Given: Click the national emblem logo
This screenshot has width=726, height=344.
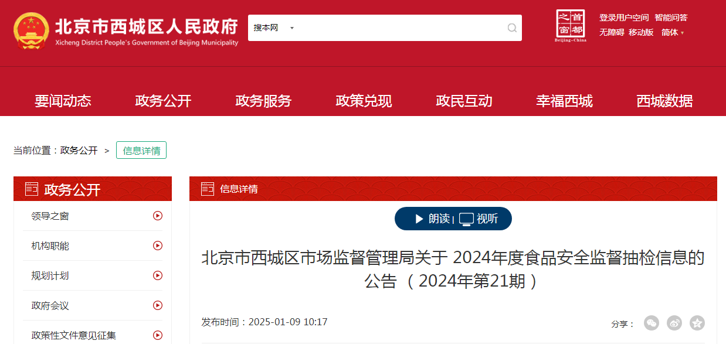Looking at the screenshot, I should coord(31,31).
